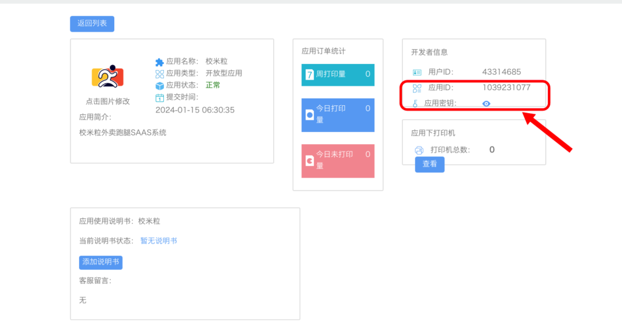Click the 应用下打印机 heading
This screenshot has width=622, height=332.
point(432,133)
